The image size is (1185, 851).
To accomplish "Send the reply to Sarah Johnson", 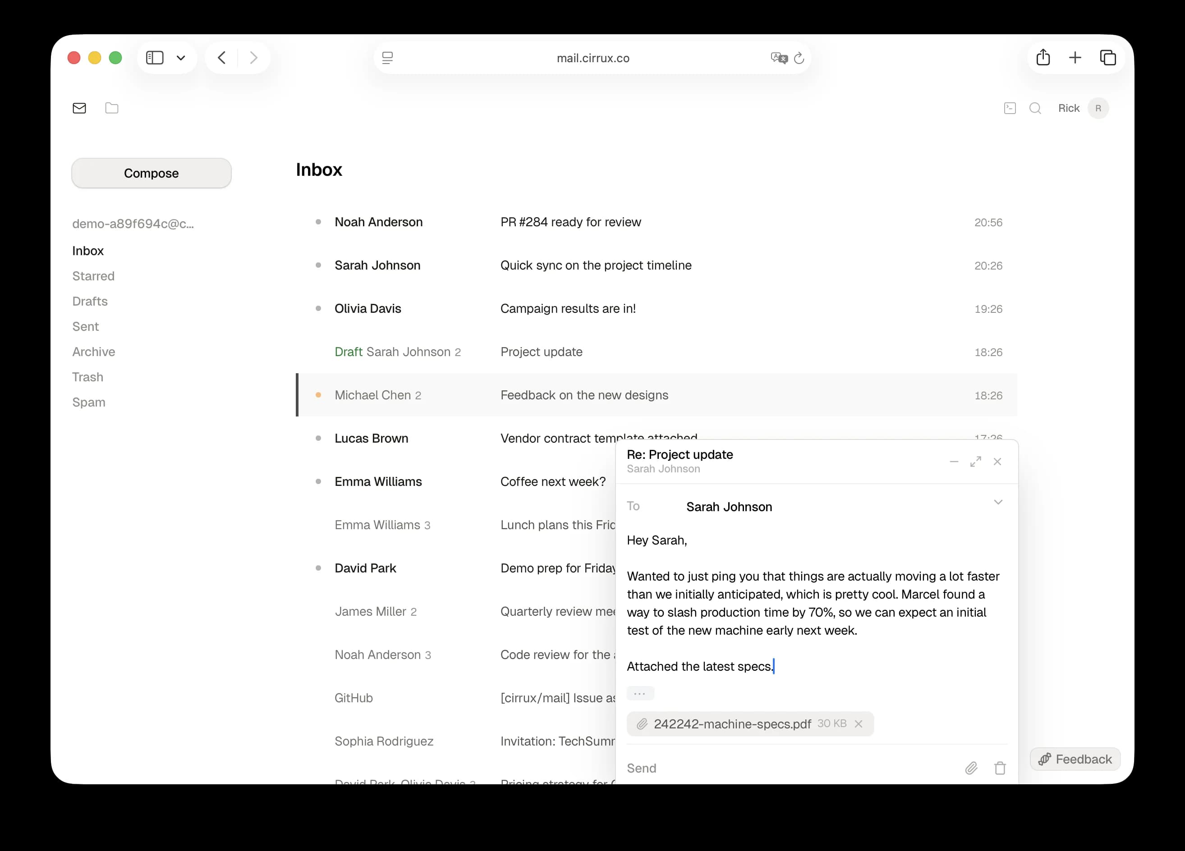I will coord(642,768).
